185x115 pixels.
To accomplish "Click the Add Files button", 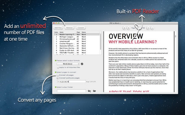I will [x=58, y=28].
